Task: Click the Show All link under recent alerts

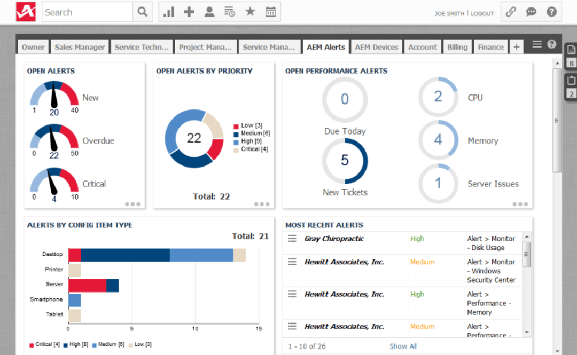Action: pyautogui.click(x=403, y=346)
